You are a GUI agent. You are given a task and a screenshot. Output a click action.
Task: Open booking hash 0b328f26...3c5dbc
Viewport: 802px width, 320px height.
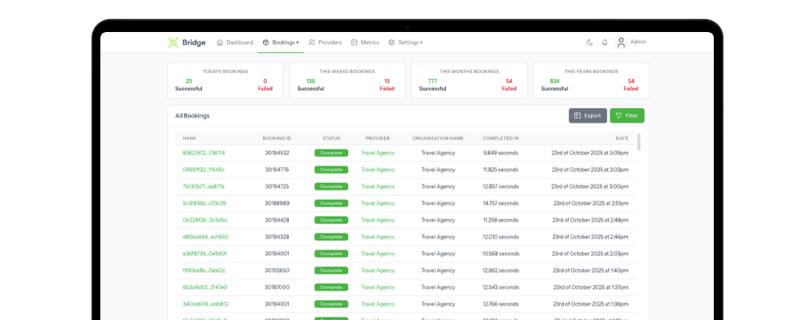(x=205, y=220)
